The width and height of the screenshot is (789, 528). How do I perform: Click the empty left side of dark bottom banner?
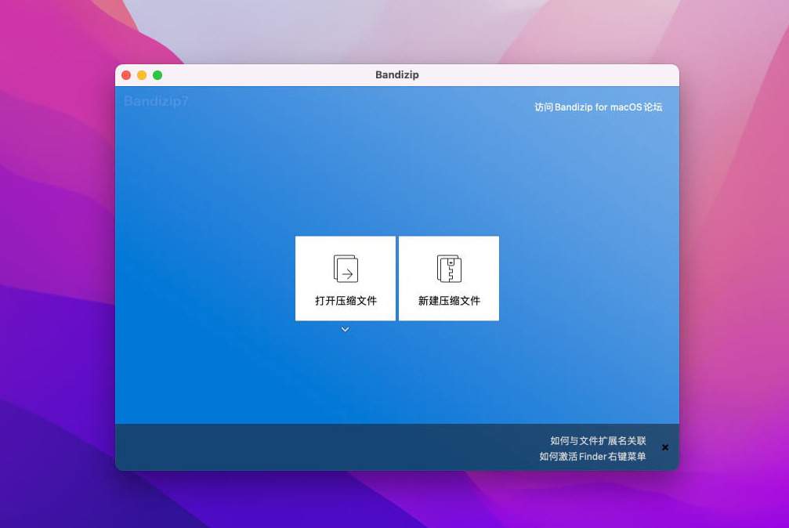pos(274,447)
